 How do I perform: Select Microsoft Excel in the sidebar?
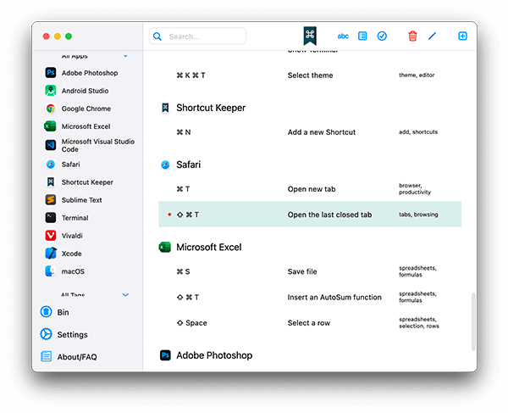(x=86, y=126)
